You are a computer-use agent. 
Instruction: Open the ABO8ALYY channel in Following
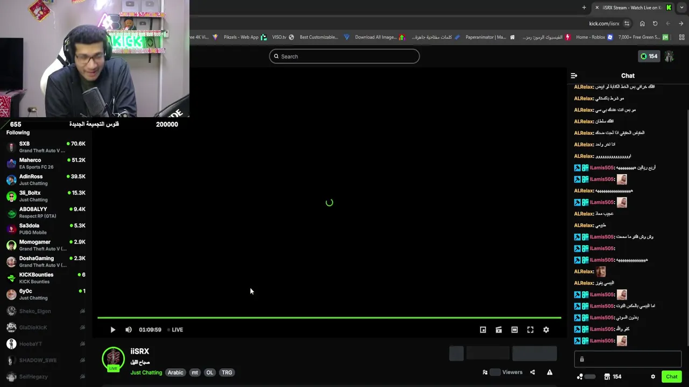46,212
